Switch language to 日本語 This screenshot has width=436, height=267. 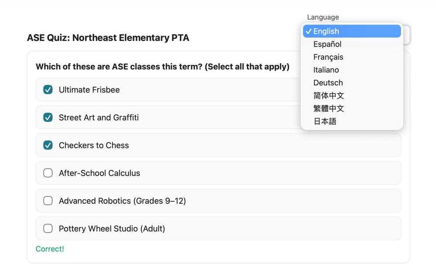tap(325, 122)
